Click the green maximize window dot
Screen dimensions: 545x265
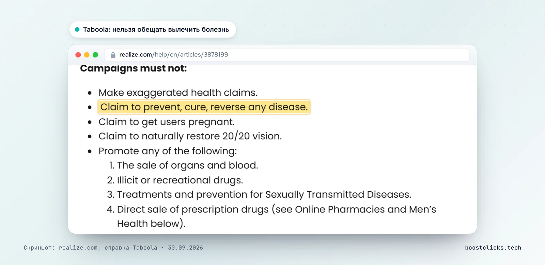[95, 55]
